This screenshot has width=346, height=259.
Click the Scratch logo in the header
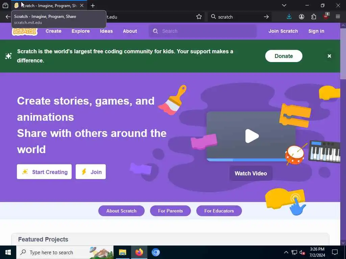tap(25, 31)
